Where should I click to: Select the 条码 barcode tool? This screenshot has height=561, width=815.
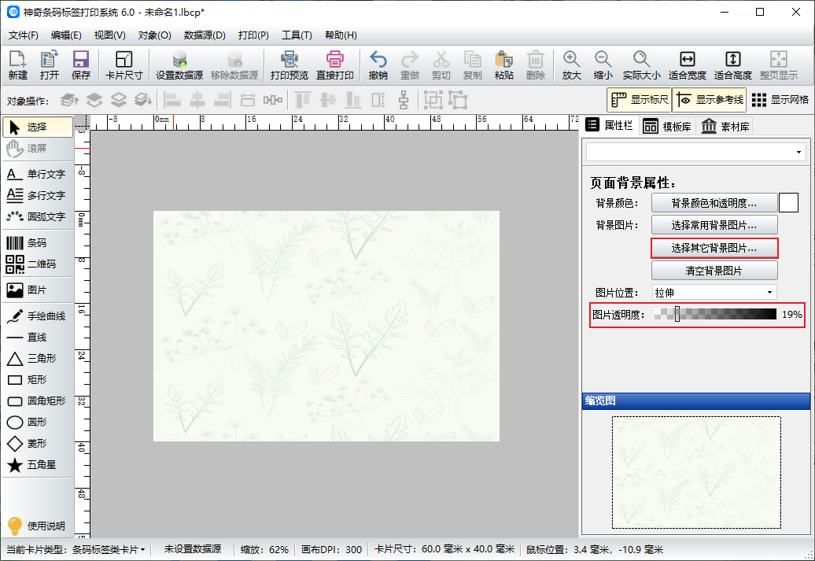click(38, 243)
